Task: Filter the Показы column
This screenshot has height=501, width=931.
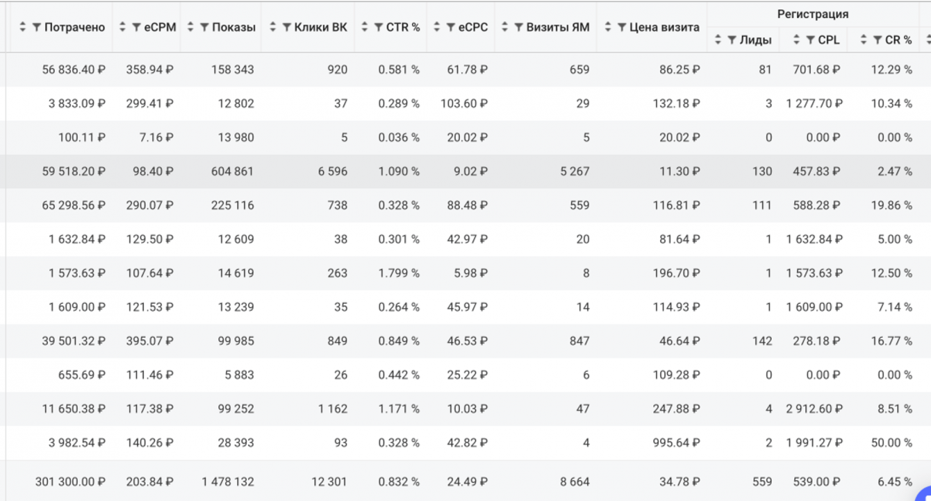Action: (x=204, y=27)
